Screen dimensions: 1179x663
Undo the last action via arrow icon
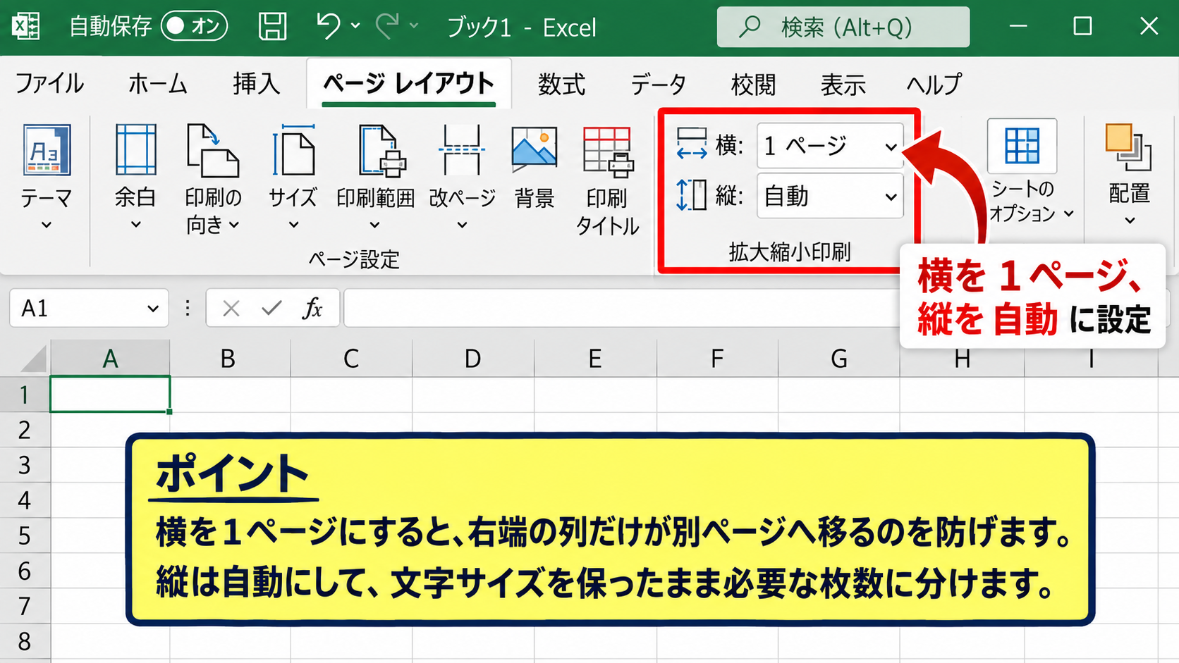tap(328, 26)
